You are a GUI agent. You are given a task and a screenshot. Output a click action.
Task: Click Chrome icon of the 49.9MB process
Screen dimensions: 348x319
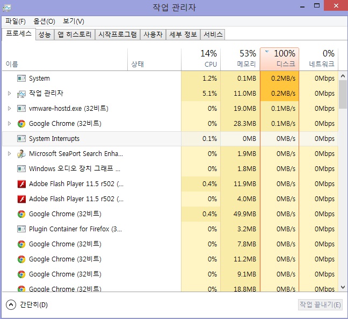tap(21, 214)
